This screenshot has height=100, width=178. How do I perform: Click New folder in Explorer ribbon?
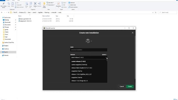(44, 5)
